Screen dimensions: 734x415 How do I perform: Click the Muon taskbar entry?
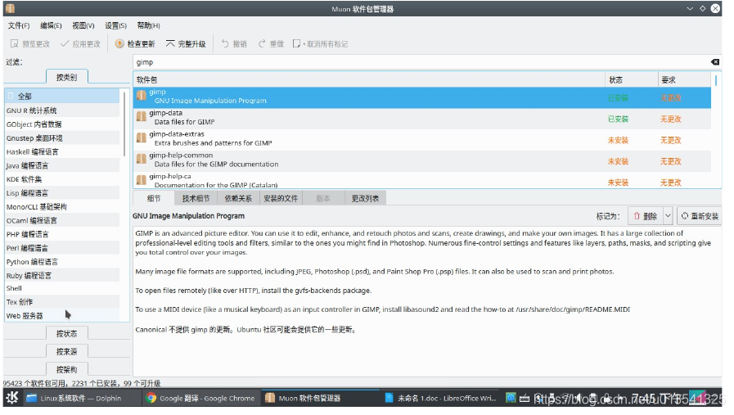click(x=320, y=398)
